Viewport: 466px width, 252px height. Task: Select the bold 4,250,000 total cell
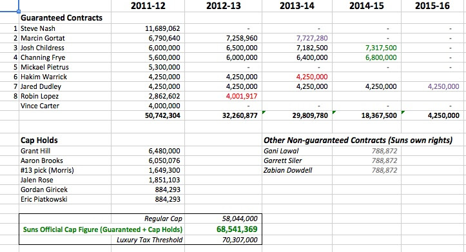(432, 115)
